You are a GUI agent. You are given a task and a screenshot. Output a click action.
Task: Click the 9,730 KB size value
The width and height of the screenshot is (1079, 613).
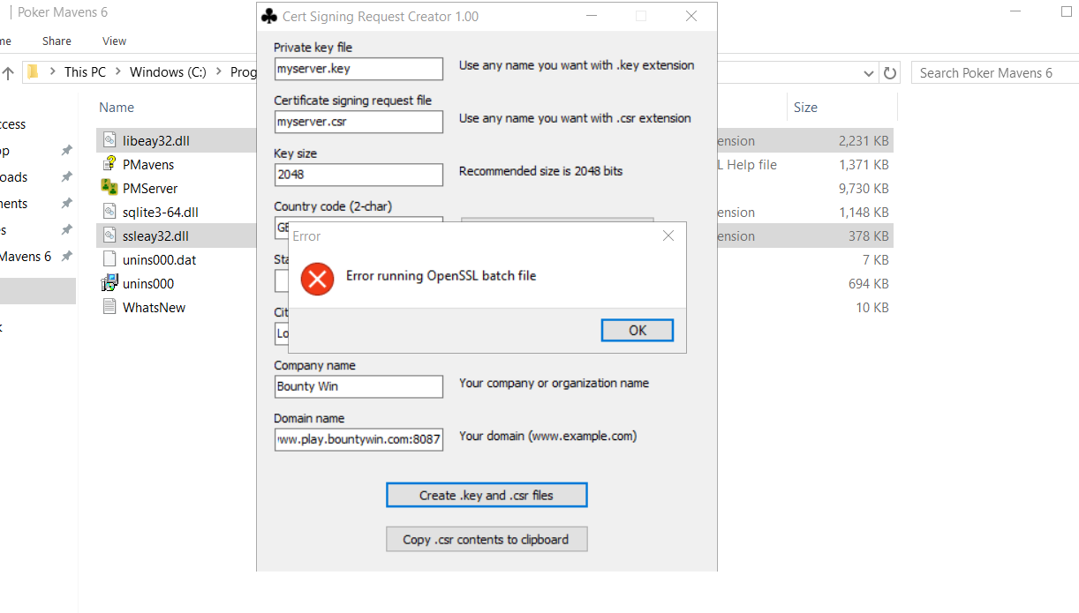(x=864, y=188)
